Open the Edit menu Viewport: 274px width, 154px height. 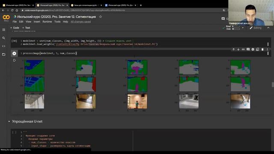click(21, 22)
